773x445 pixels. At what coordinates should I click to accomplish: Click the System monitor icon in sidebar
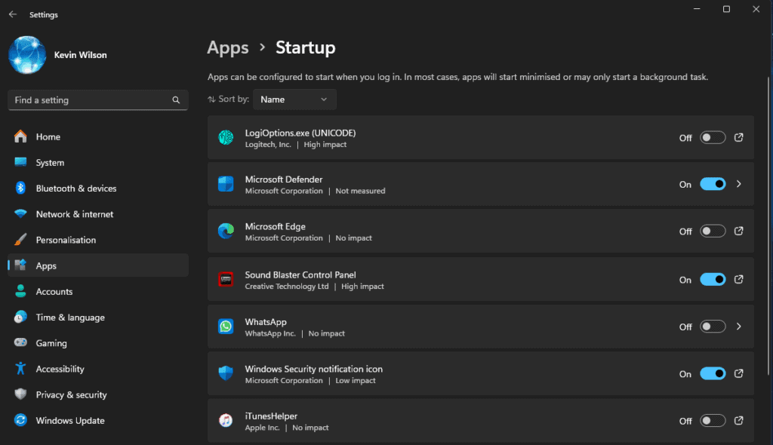click(x=20, y=162)
